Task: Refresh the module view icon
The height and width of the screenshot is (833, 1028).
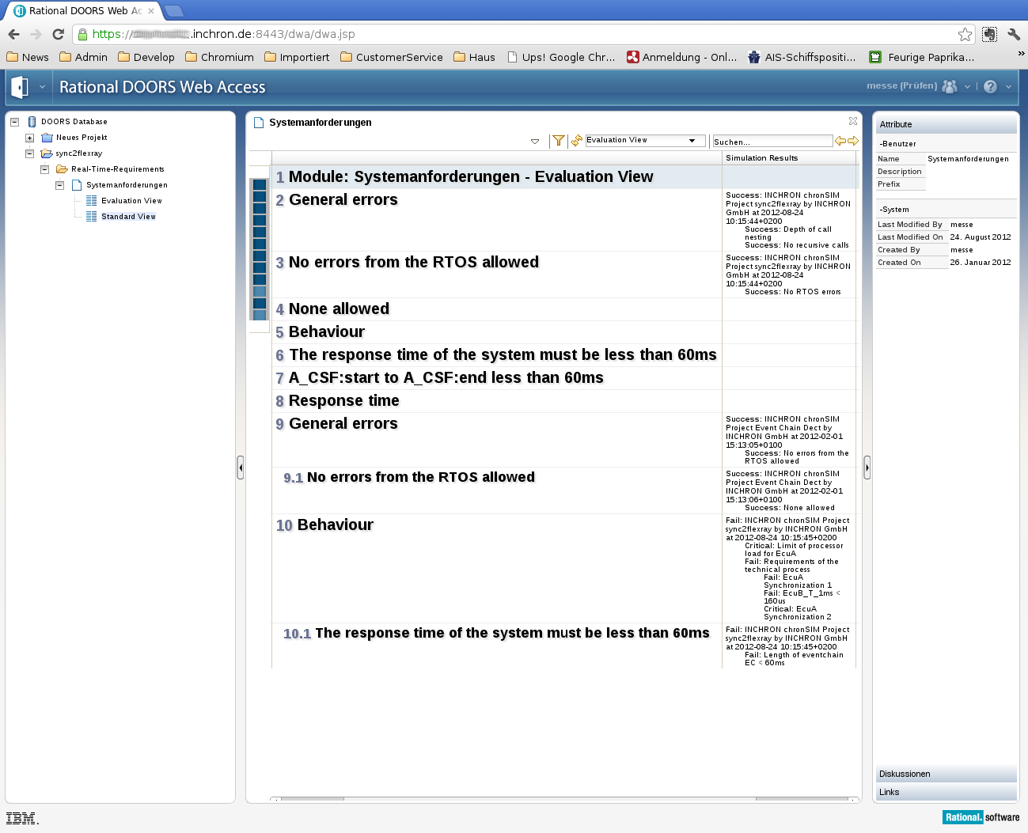Action: (576, 141)
